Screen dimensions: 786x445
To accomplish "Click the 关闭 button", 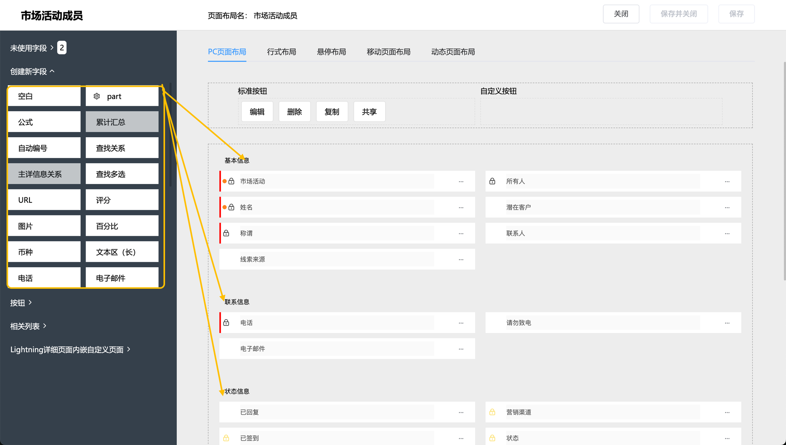I will click(621, 14).
